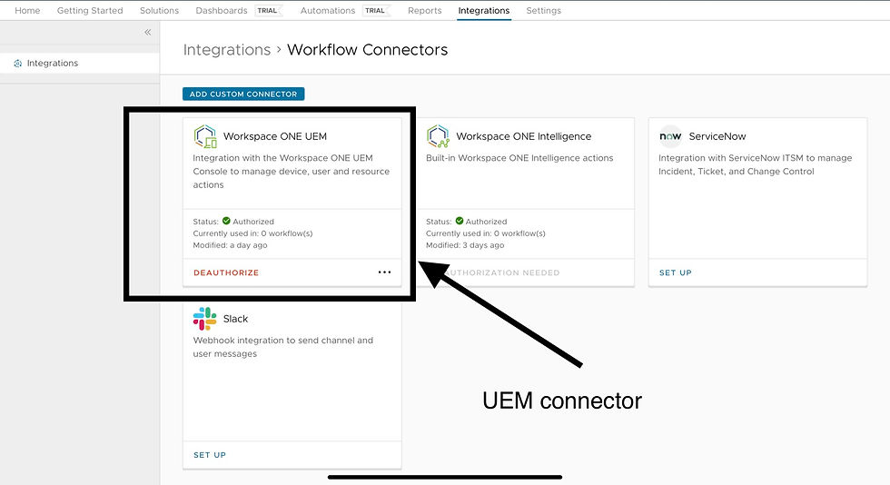
Task: Click Set Up on ServiceNow card
Action: click(x=675, y=272)
